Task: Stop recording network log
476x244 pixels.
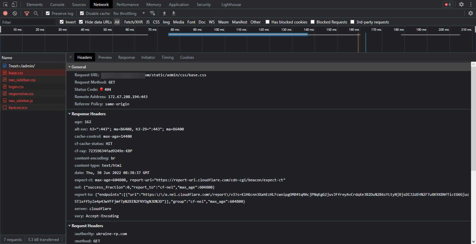Action: (x=5, y=13)
